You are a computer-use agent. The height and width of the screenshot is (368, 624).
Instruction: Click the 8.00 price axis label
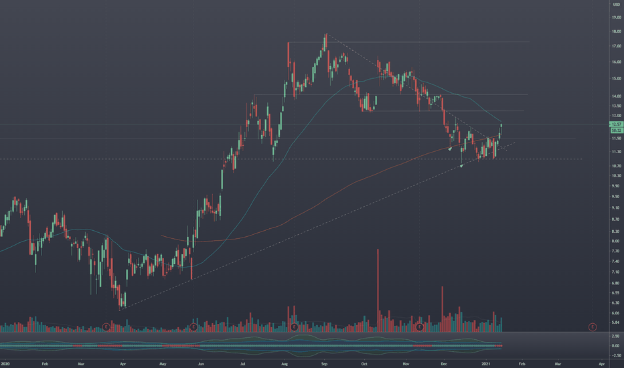617,241
